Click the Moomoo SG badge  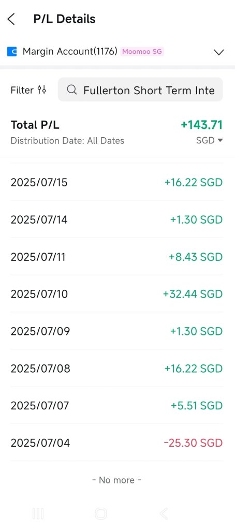tap(142, 52)
